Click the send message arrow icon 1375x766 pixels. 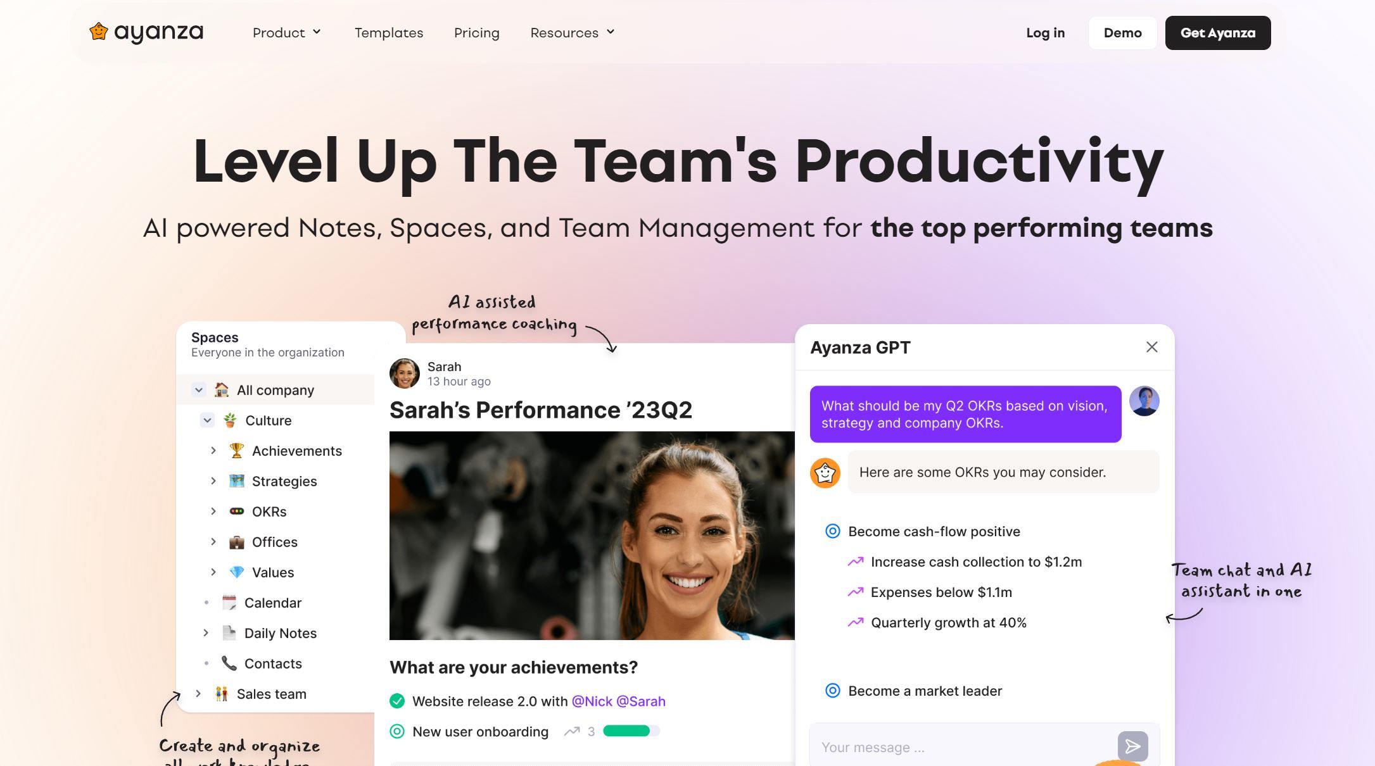click(x=1132, y=746)
